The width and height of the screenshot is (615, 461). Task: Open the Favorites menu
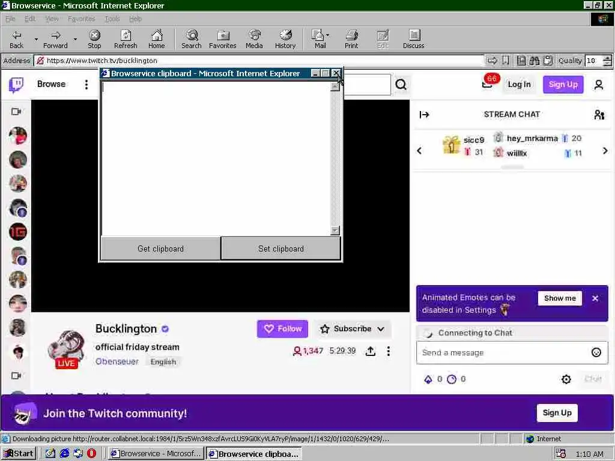[81, 19]
